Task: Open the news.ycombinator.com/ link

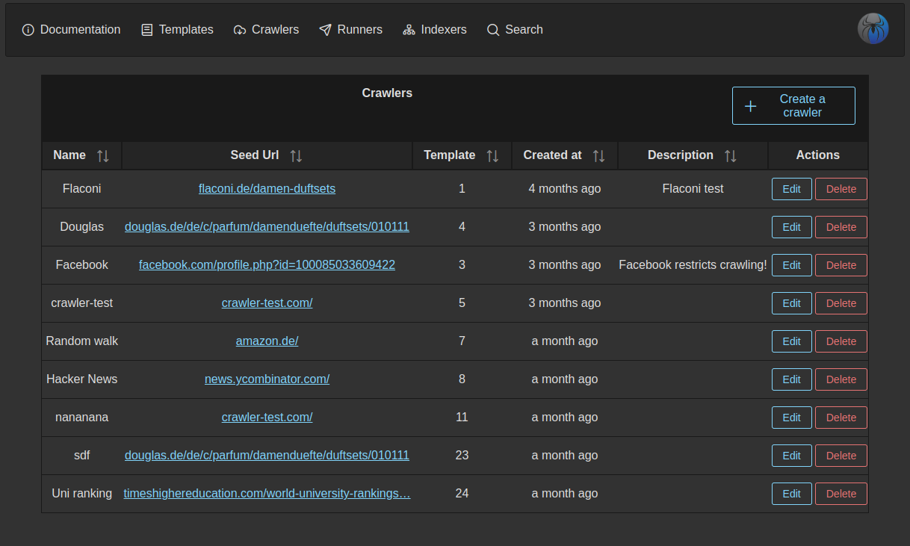Action: 267,379
